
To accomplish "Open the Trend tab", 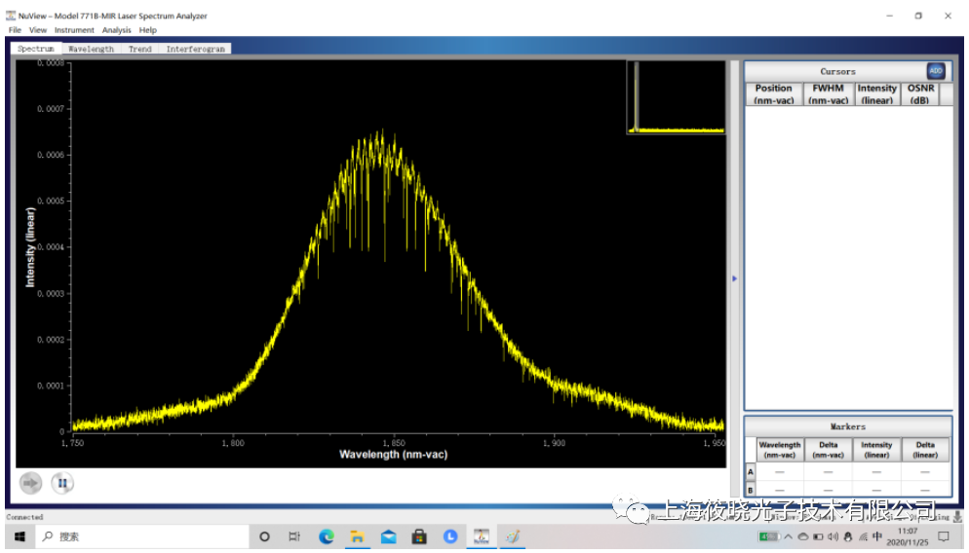I will click(x=139, y=49).
